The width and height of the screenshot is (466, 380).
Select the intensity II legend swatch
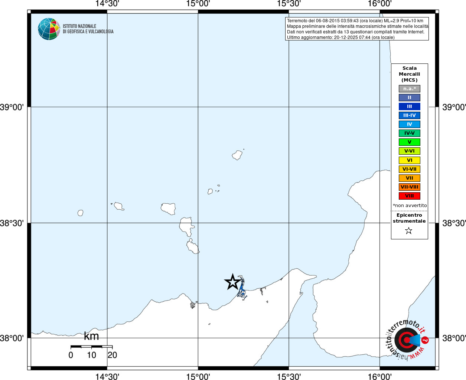coord(410,98)
